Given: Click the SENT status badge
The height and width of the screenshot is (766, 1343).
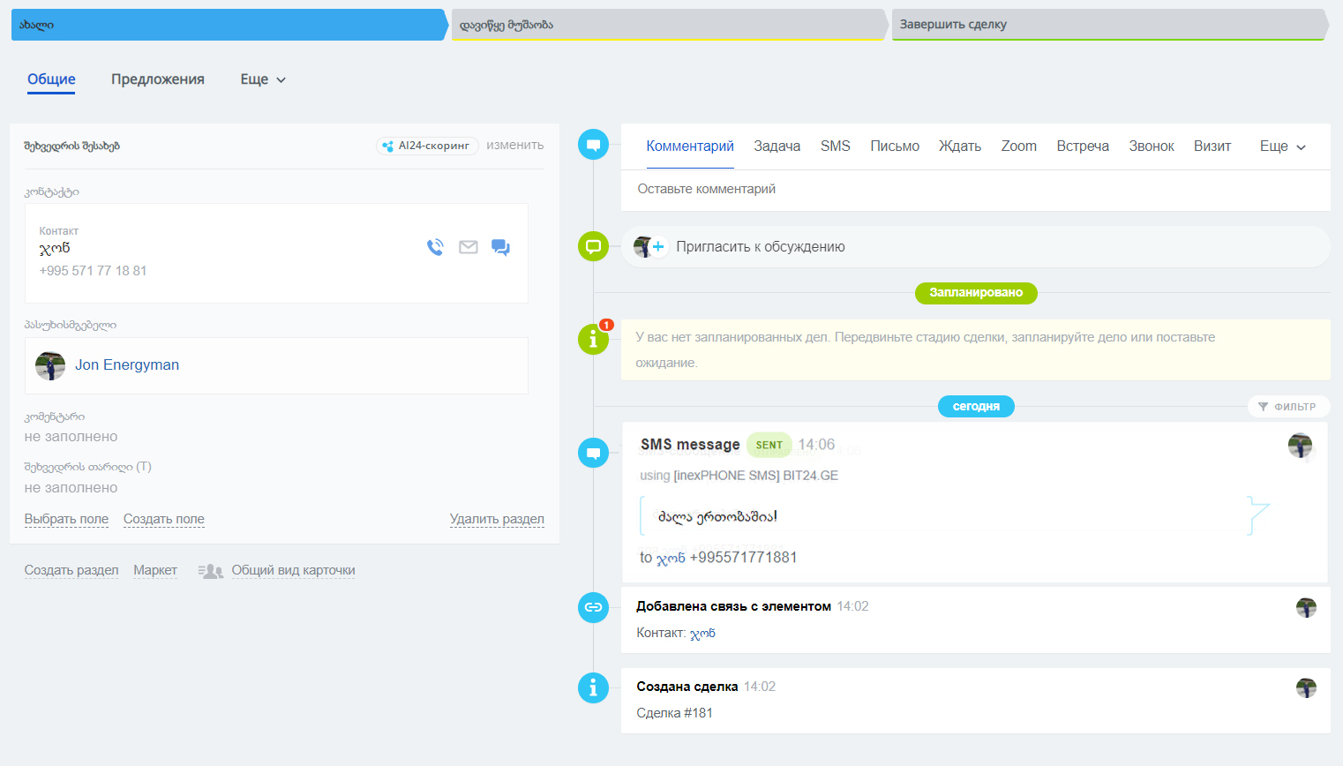Looking at the screenshot, I should [769, 445].
